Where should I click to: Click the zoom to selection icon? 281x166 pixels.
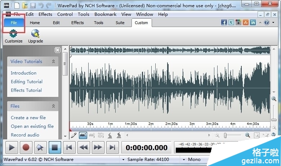[257, 135]
